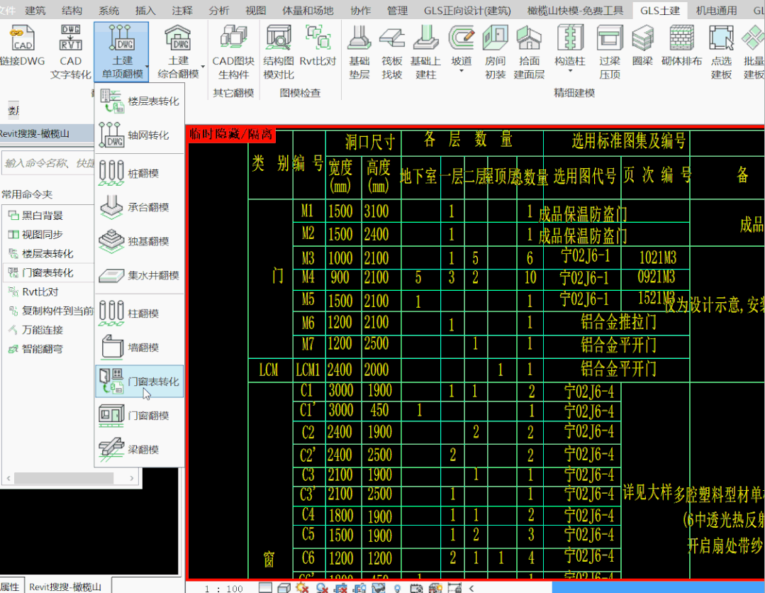The image size is (765, 593).
Task: Select 集水井翻模 menu entry
Action: (140, 275)
